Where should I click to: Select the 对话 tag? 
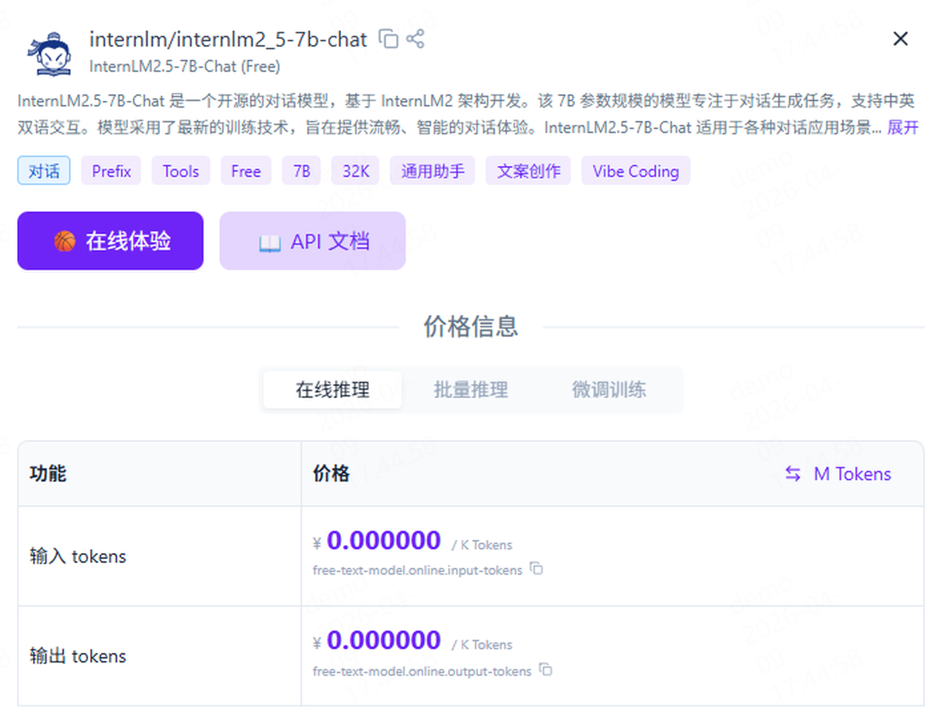[44, 171]
